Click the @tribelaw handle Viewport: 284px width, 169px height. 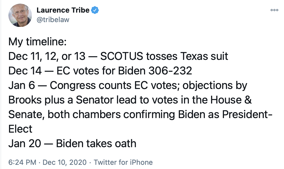(53, 20)
